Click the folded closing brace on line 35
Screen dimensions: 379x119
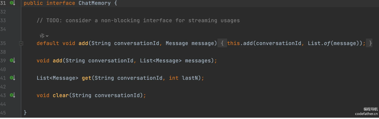click(370, 43)
